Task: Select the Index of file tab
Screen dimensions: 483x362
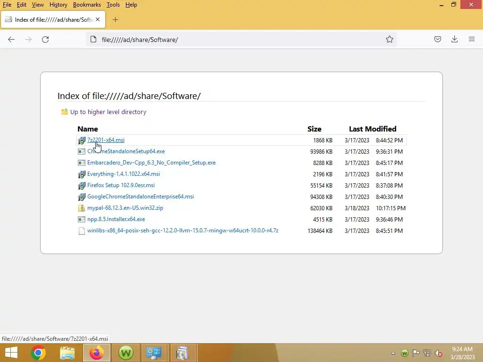Action: click(x=53, y=20)
